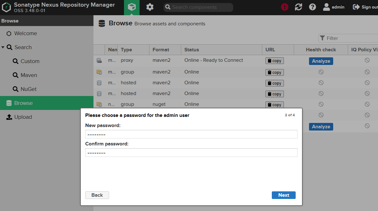Click the Confirm password field

(191, 153)
